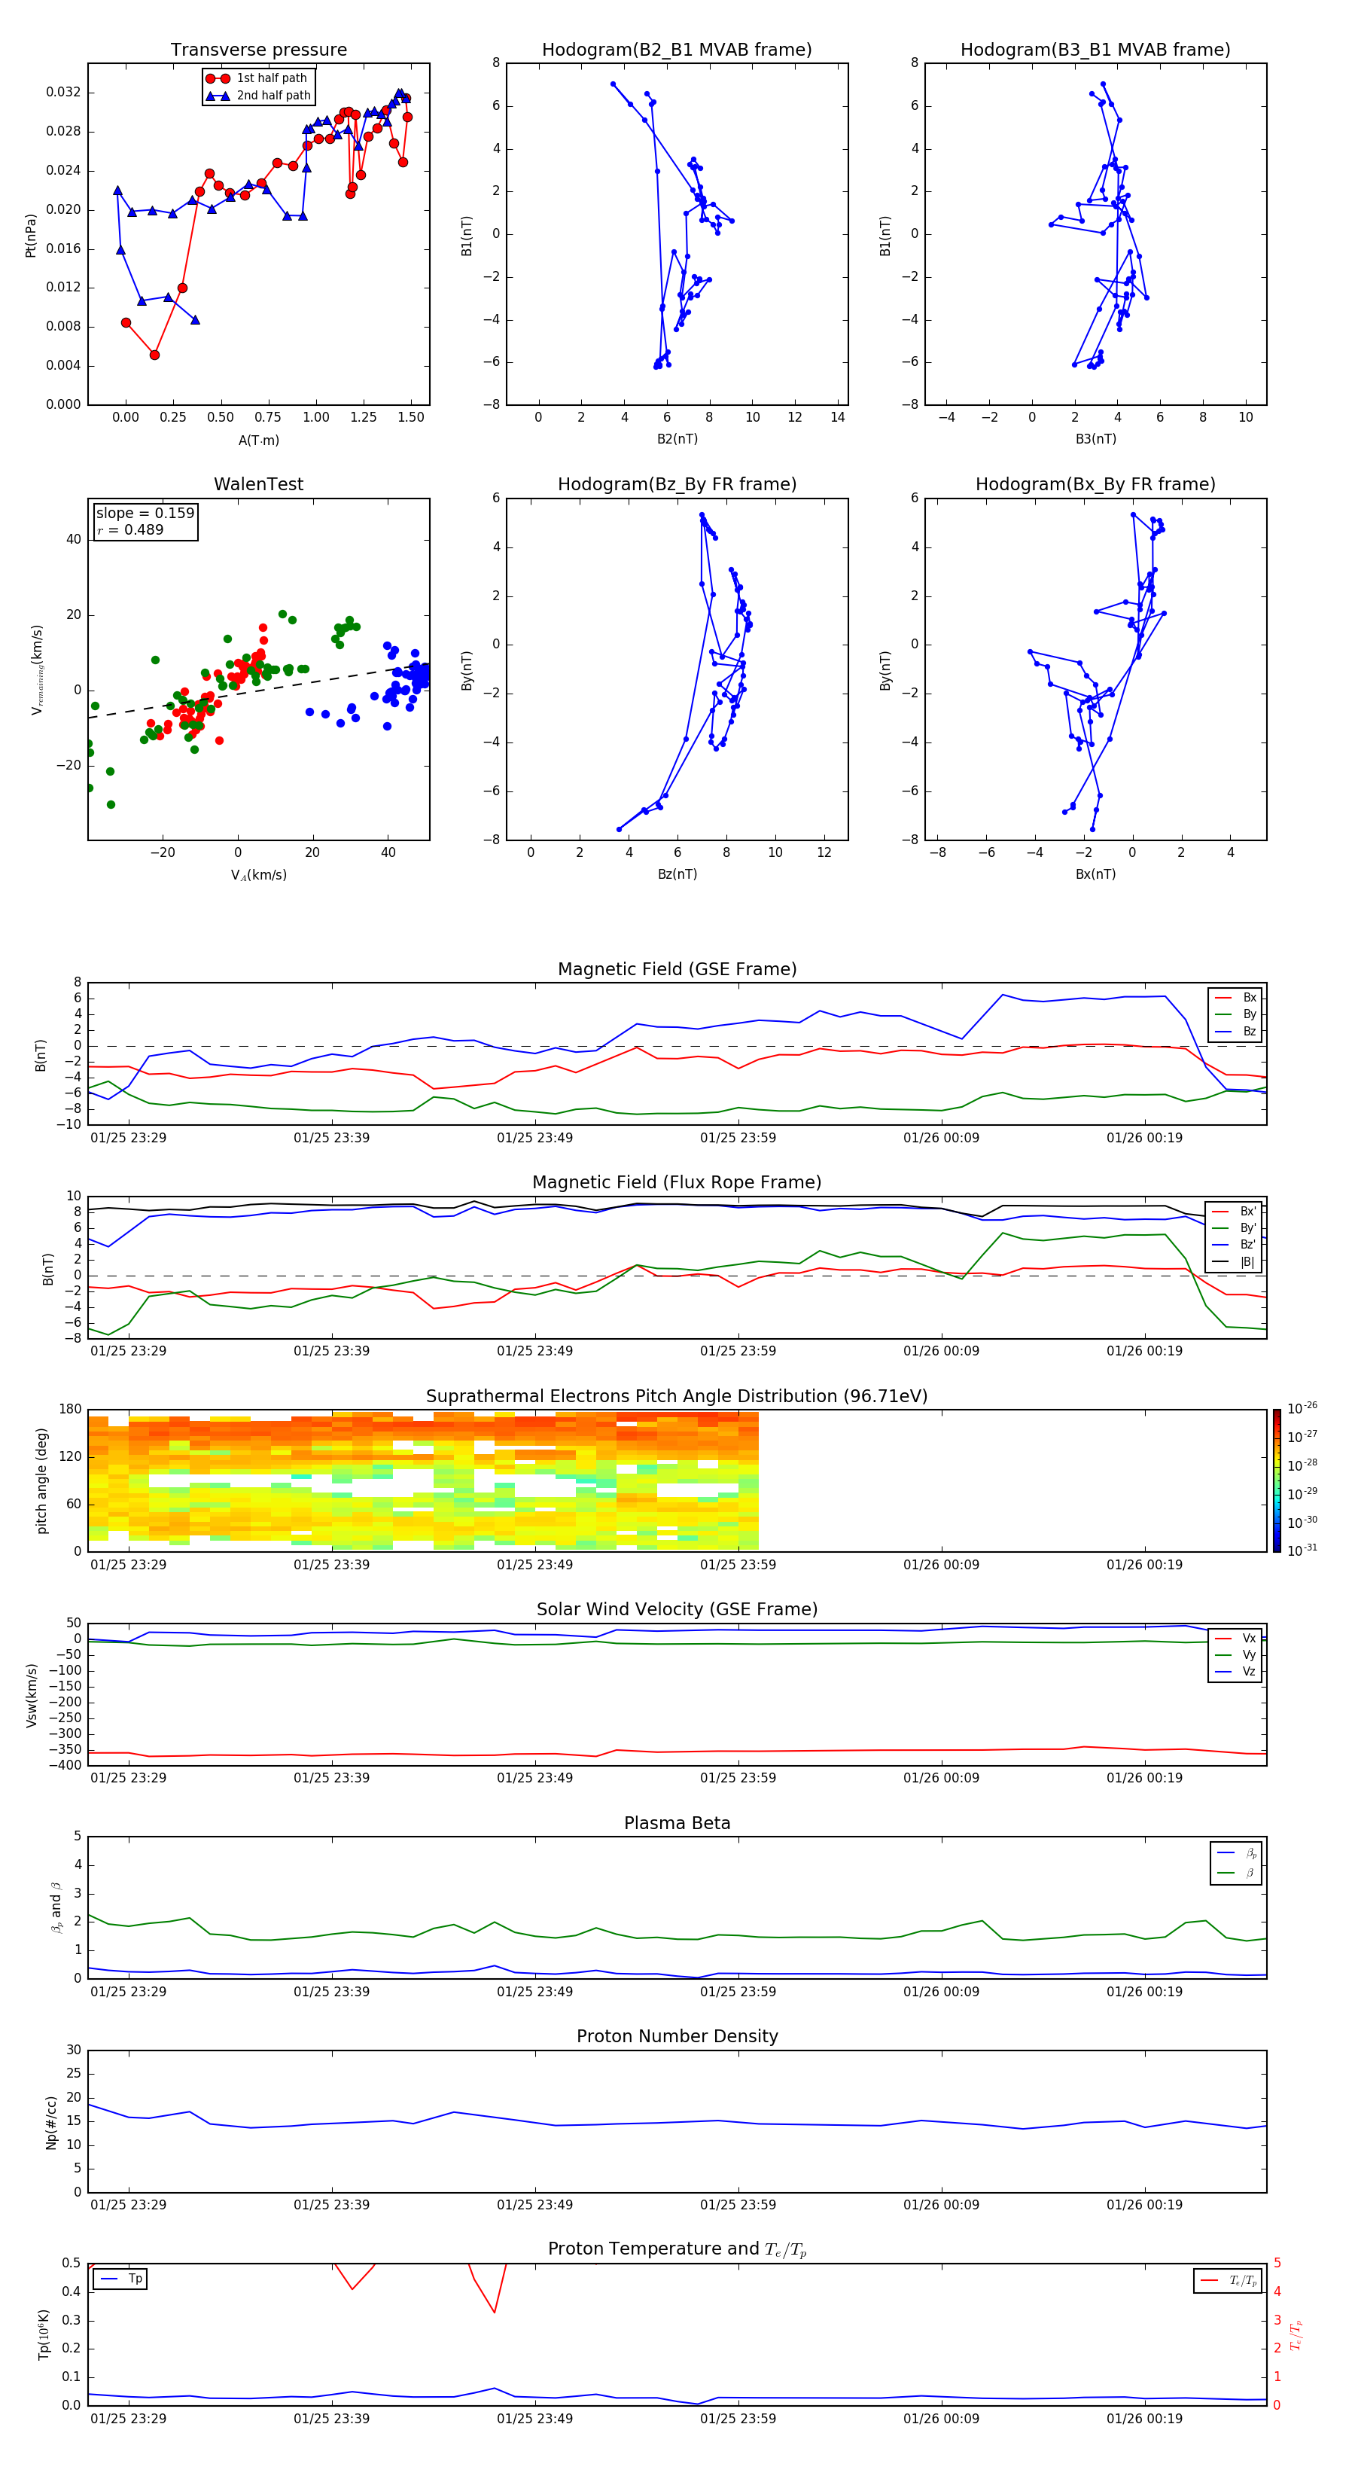This screenshot has height=2485, width=1355.
Task: Click '01/26 00:09' tick under Proton Number Density
Action: 941,2204
